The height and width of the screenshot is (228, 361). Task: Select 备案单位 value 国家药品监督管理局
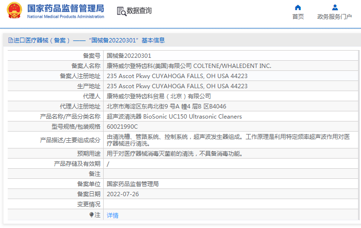click(x=133, y=184)
